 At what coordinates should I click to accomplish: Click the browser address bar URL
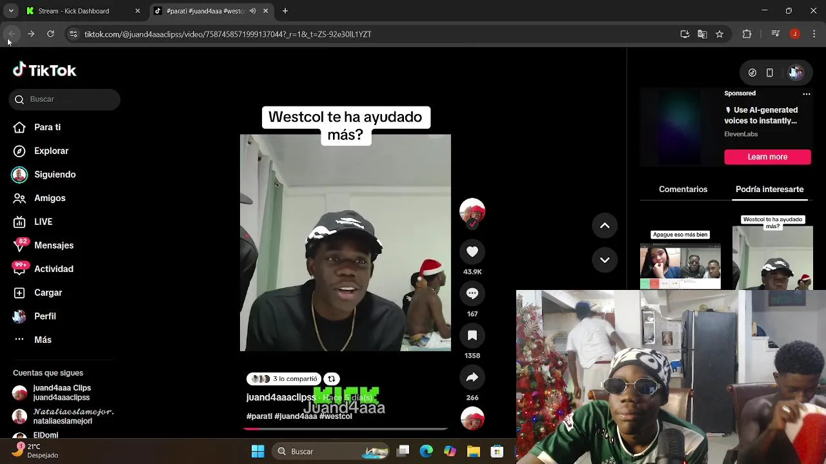pos(228,34)
